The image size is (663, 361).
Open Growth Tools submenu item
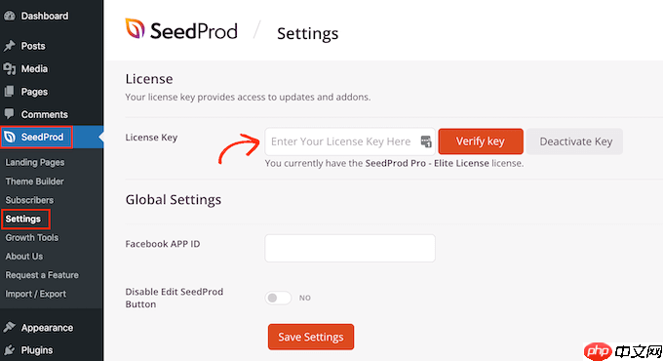32,237
